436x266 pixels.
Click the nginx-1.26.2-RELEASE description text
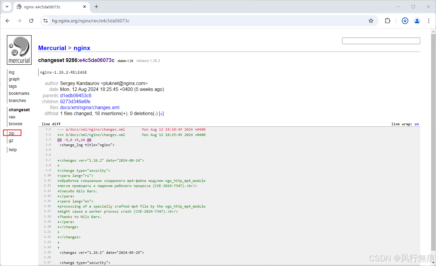click(63, 72)
